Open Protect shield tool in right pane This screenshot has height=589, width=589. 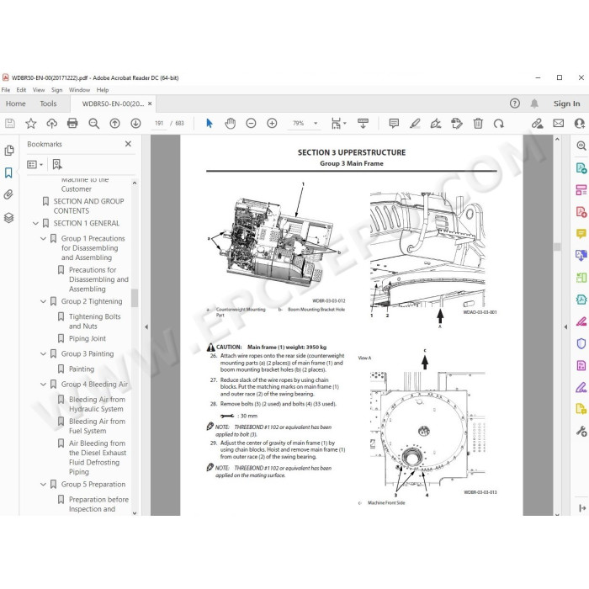581,343
